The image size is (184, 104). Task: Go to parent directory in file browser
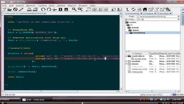128,9
